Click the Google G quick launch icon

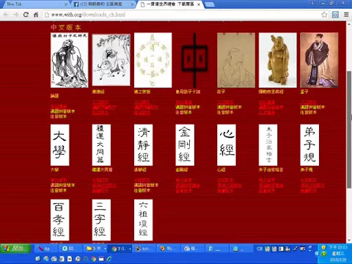78,258
